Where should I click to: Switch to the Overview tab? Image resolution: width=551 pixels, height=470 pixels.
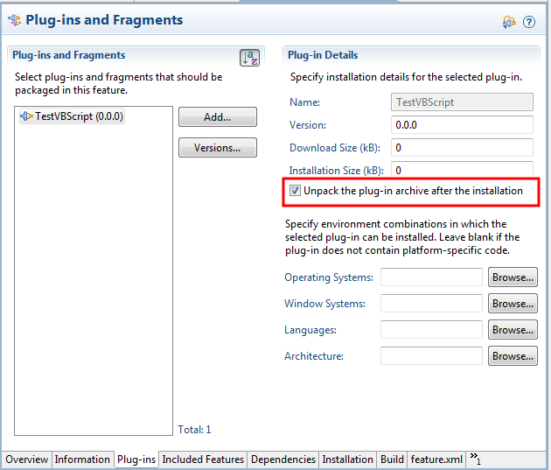click(x=26, y=459)
